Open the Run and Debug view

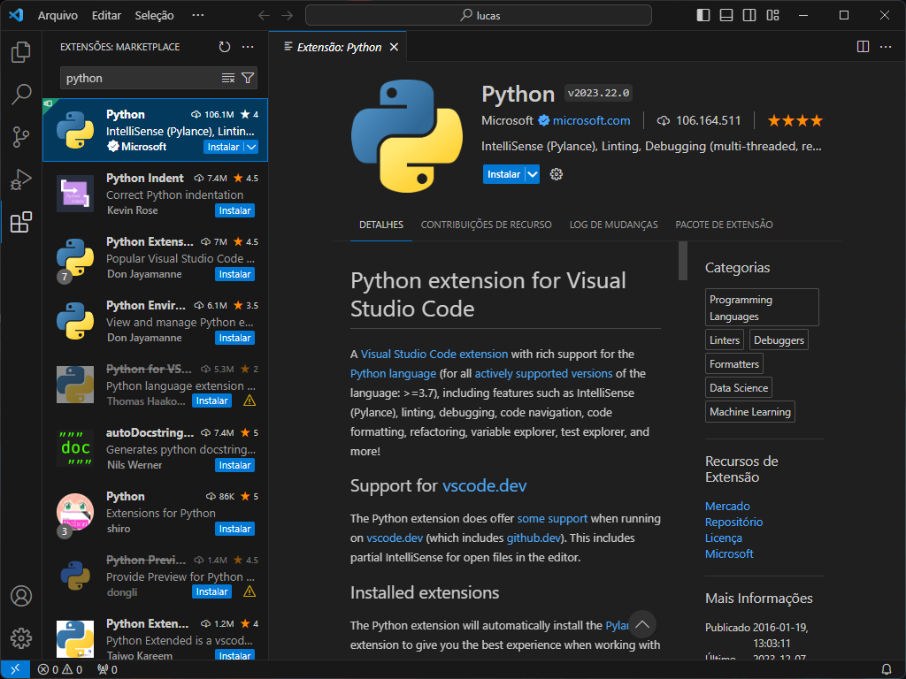pos(21,179)
